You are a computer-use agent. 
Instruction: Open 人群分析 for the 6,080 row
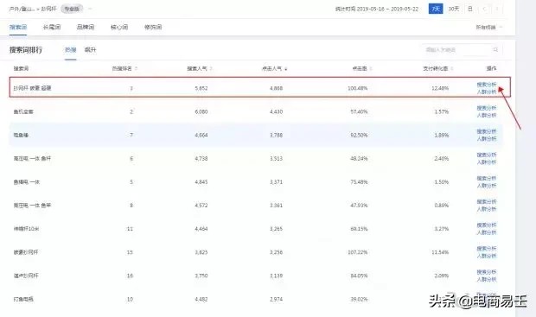[487, 116]
